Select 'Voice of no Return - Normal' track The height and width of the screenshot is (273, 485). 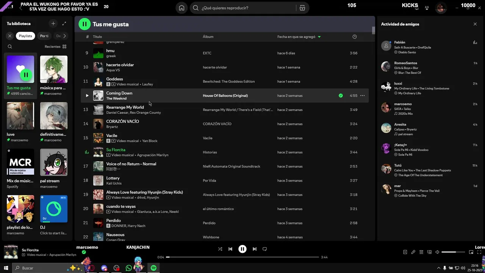225,166
